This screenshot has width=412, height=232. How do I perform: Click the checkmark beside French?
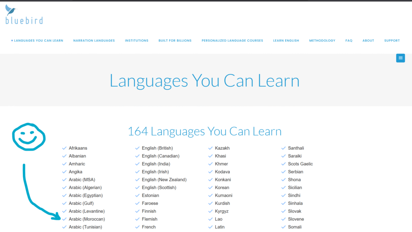pyautogui.click(x=137, y=227)
